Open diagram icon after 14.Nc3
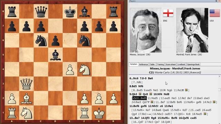Image resolution: width=221 pixels, height=124 pixels. coord(214,102)
